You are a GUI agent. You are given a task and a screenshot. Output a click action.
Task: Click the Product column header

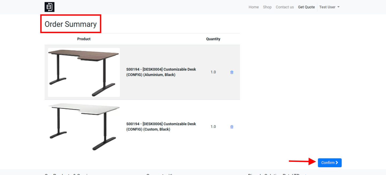tap(84, 39)
